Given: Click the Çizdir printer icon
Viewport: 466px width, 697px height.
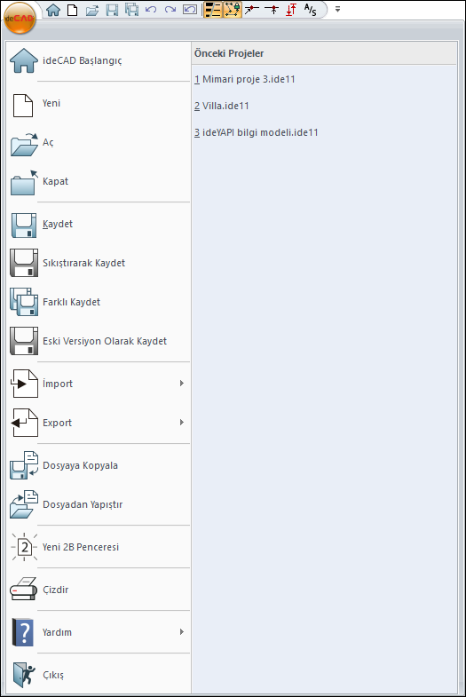Looking at the screenshot, I should (x=24, y=590).
